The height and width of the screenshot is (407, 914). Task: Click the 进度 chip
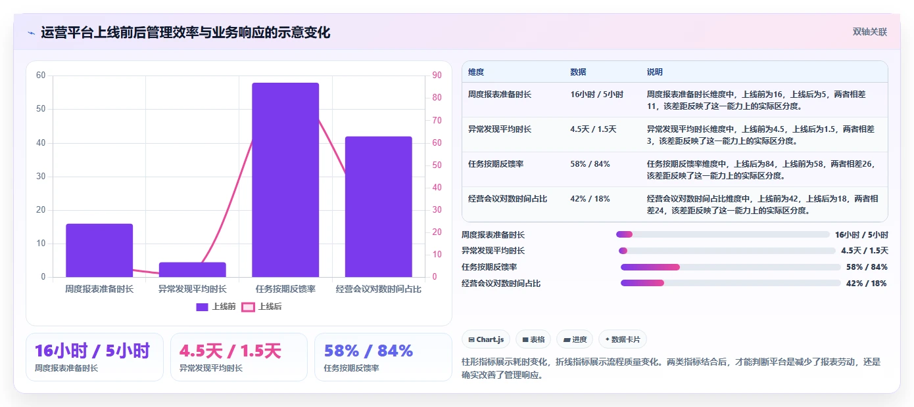point(575,339)
